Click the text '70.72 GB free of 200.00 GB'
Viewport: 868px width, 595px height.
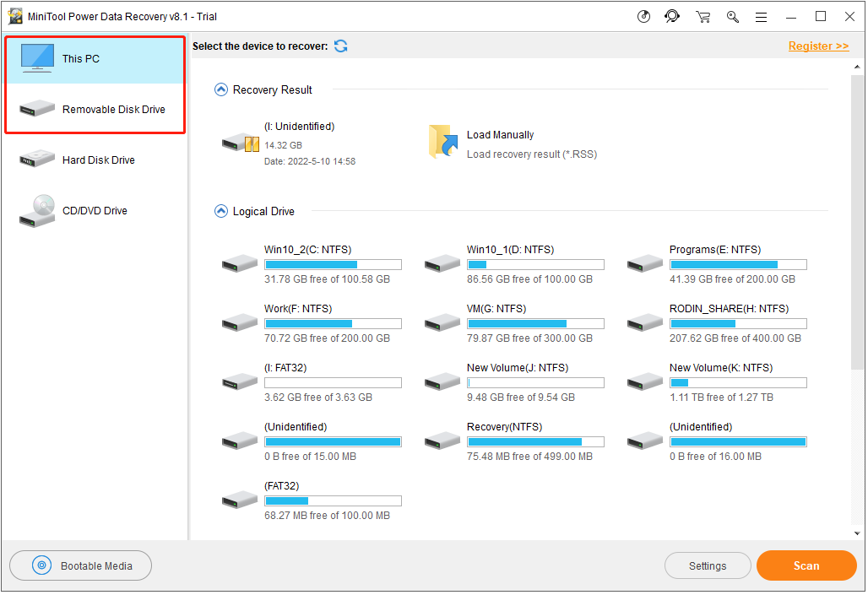coord(327,338)
